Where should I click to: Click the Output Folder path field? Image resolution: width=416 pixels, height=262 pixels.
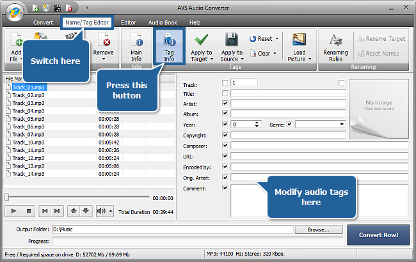click(173, 229)
